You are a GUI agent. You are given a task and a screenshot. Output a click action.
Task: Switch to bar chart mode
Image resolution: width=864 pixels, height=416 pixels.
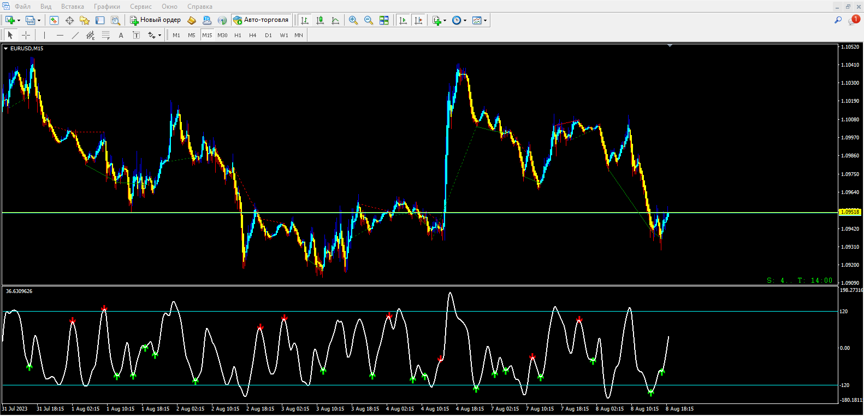305,20
